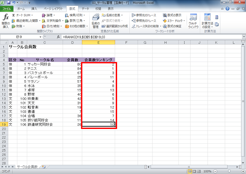Click the Save icon in quick access toolbar
Image resolution: width=246 pixels, height=174 pixels.
[9, 3]
